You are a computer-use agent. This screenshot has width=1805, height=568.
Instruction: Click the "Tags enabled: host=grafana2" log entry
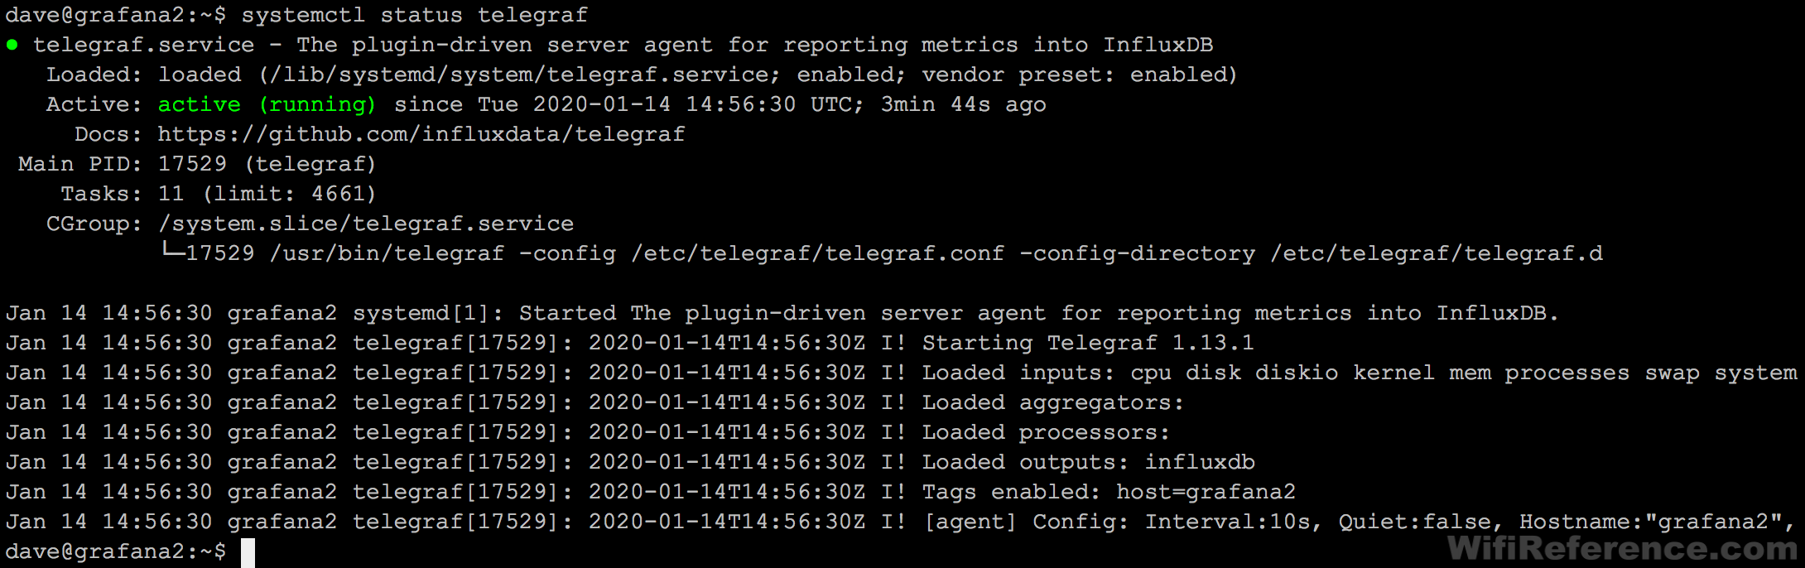pyautogui.click(x=1108, y=492)
